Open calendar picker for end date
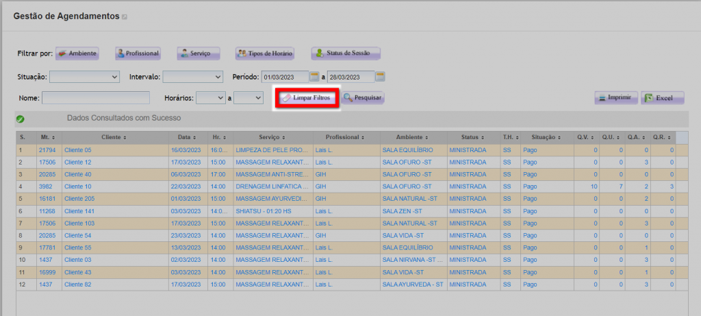The image size is (701, 316). coord(380,76)
